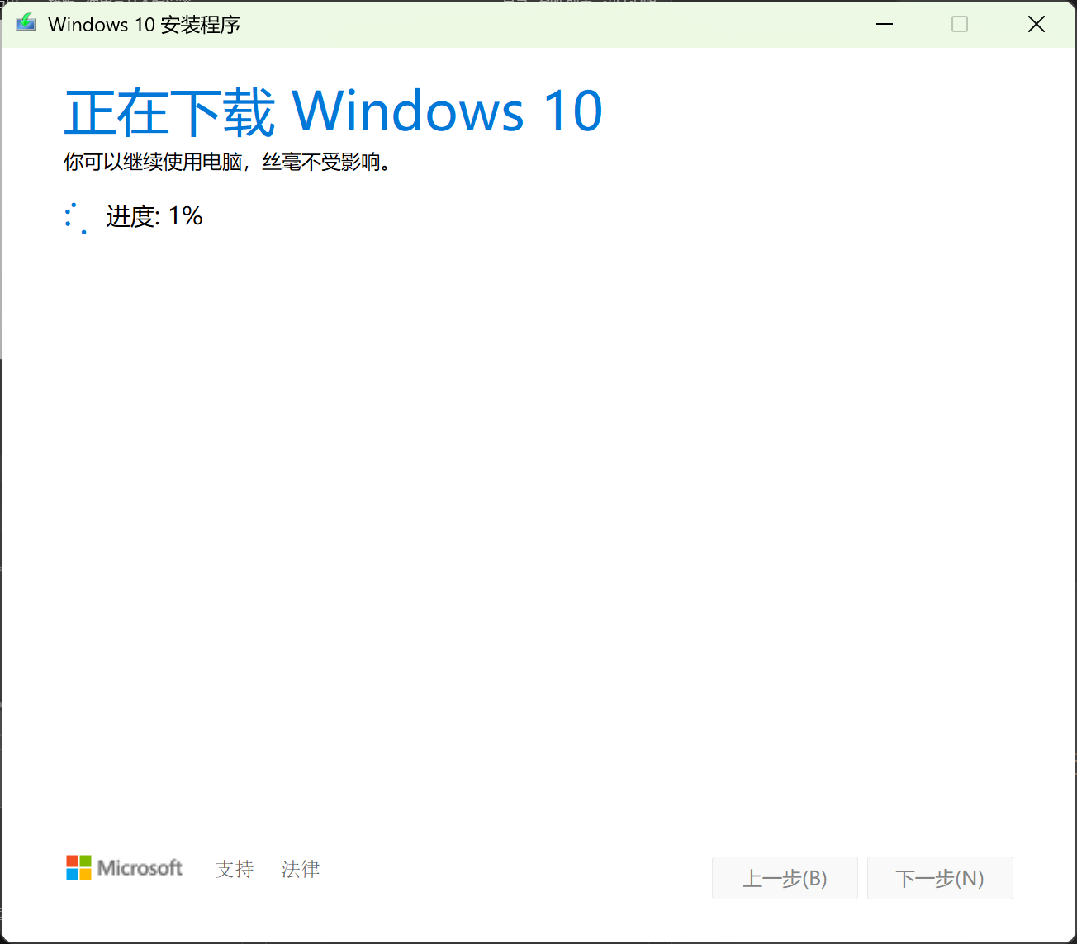This screenshot has height=944, width=1077.
Task: Open the 支持 support link
Action: coord(235,869)
